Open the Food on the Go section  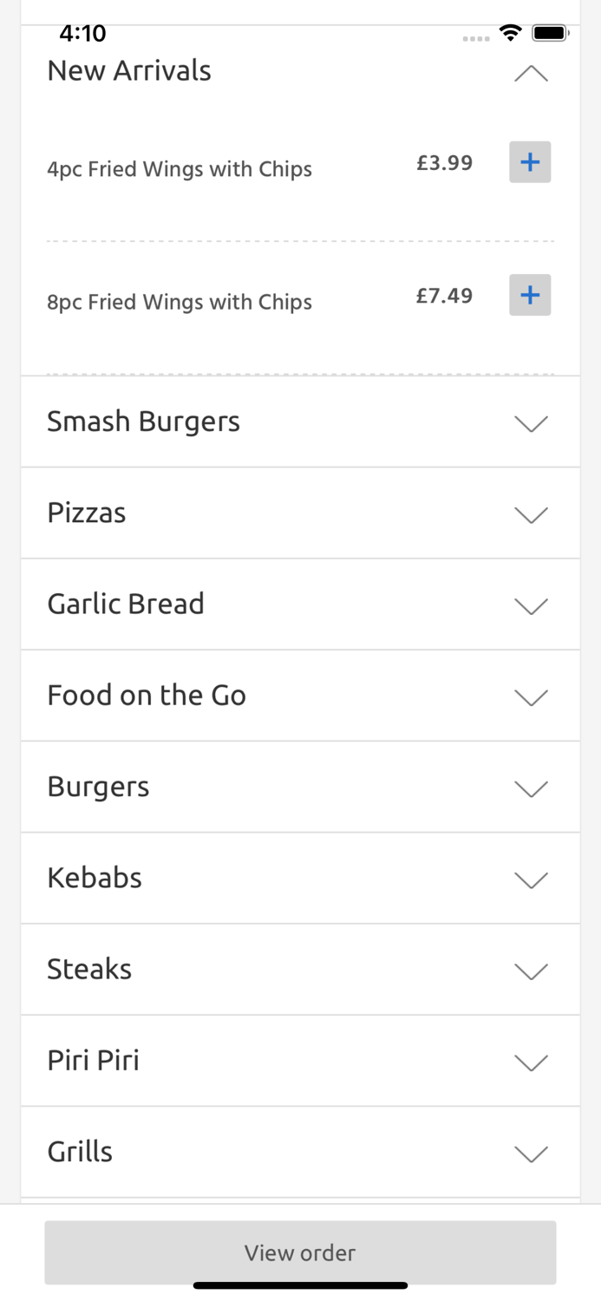tap(300, 696)
